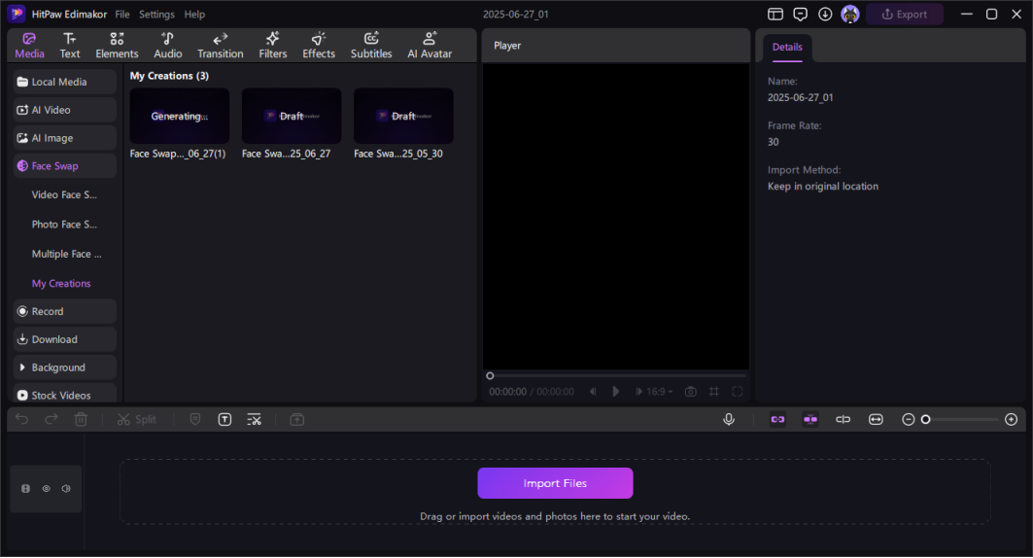Expand the Background section arrow
The image size is (1033, 558).
pyautogui.click(x=22, y=367)
